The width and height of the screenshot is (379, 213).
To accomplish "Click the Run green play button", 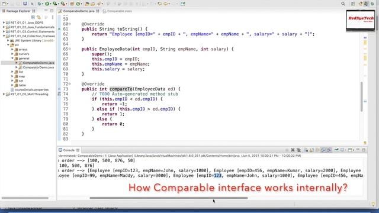I will point(47,4).
